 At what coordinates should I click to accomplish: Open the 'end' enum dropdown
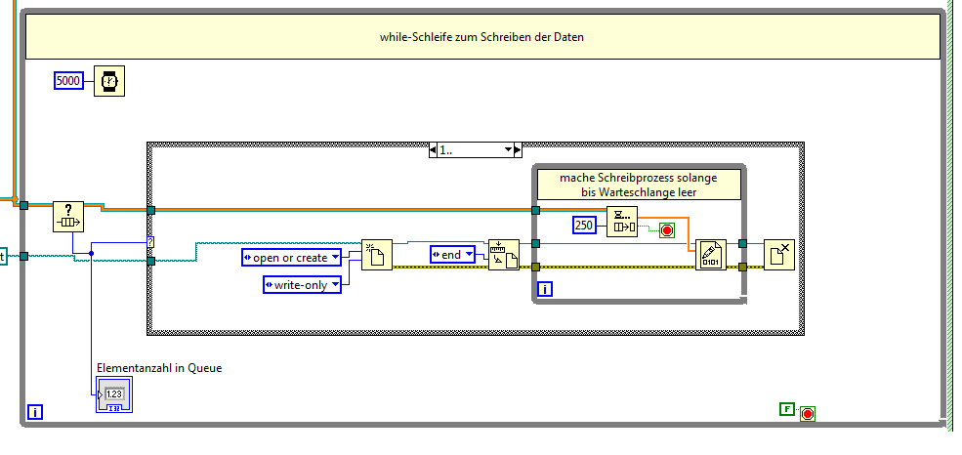click(453, 255)
